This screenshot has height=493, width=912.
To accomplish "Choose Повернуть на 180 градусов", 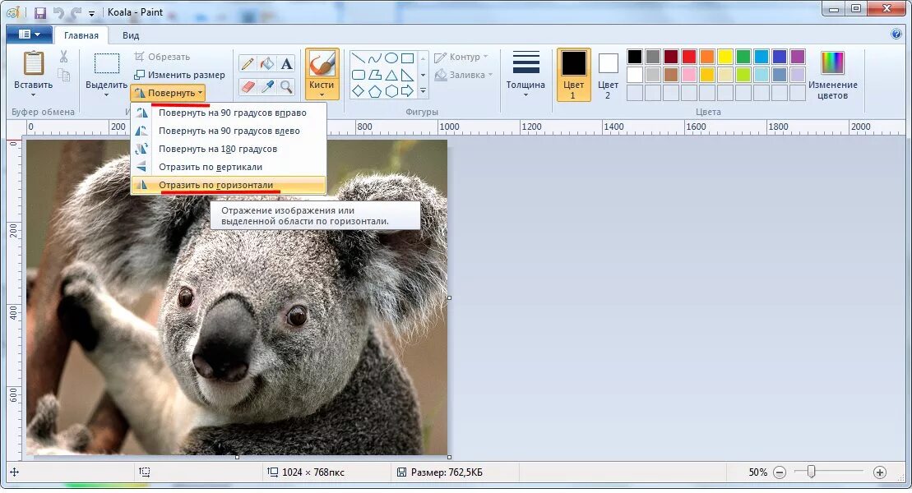I will 228,149.
